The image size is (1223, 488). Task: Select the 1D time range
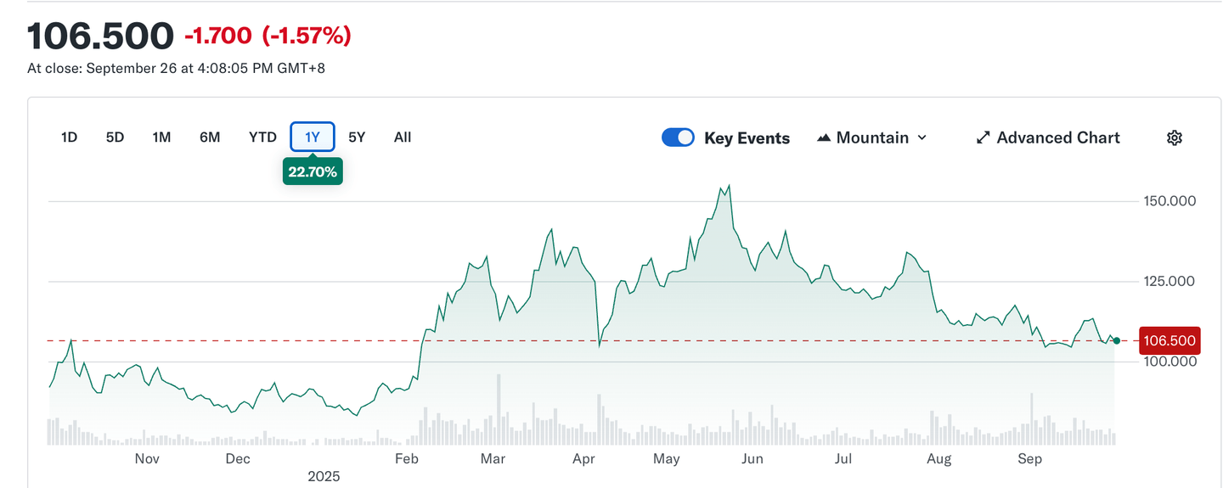click(x=70, y=137)
